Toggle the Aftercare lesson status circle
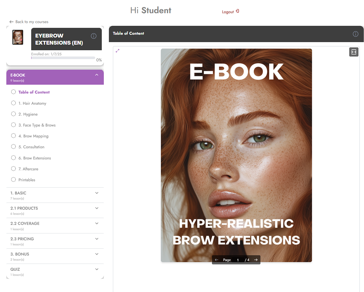 pyautogui.click(x=14, y=169)
